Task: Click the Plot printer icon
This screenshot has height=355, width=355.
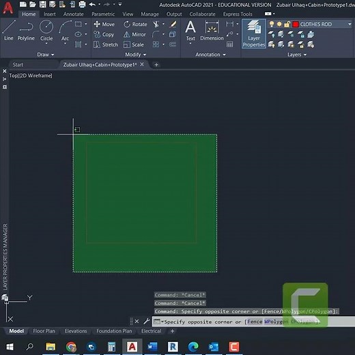Action: pyautogui.click(x=82, y=4)
